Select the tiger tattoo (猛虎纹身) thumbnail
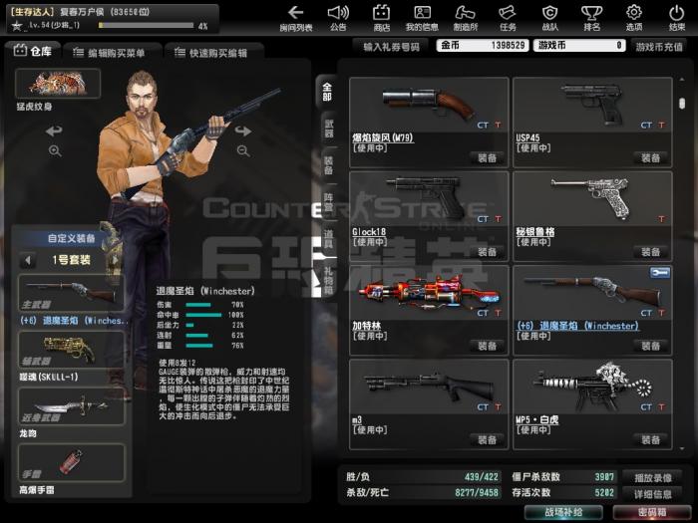 click(x=58, y=83)
